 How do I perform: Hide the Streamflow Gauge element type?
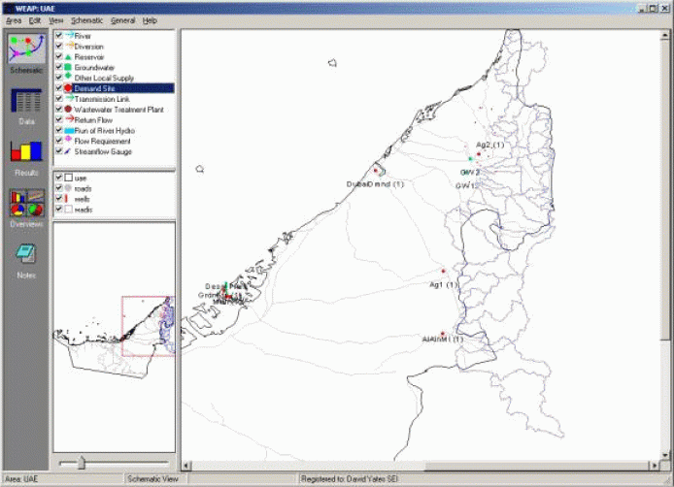(x=59, y=152)
